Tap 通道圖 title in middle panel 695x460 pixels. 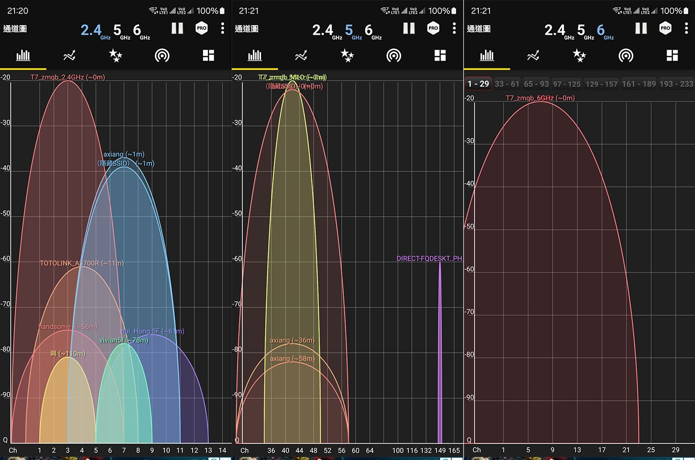(247, 29)
